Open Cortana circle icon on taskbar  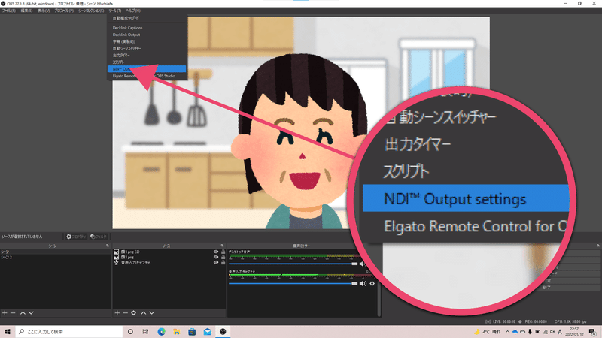130,332
